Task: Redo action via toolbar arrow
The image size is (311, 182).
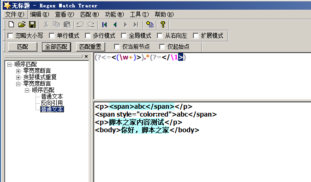Action: 91,24
